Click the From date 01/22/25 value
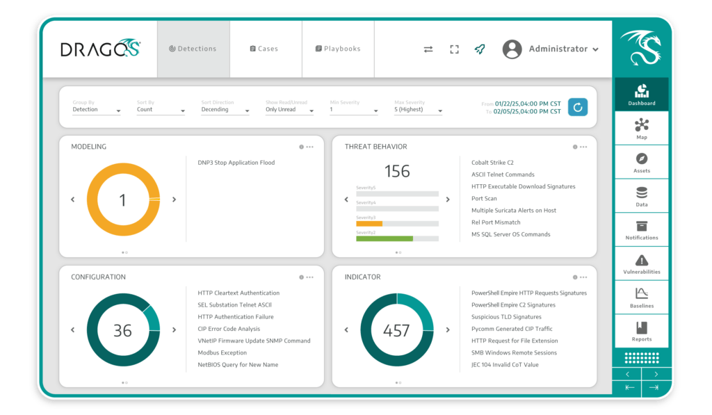 click(528, 104)
